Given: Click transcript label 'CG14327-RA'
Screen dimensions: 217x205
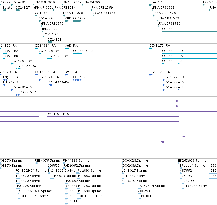Looking at the screenshot, I should coord(26,66).
